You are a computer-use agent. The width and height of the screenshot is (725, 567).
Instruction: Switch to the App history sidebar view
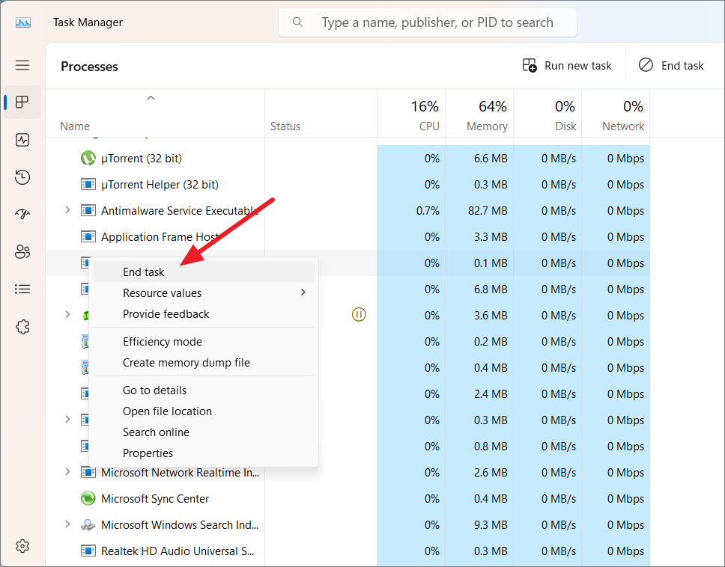pos(22,177)
